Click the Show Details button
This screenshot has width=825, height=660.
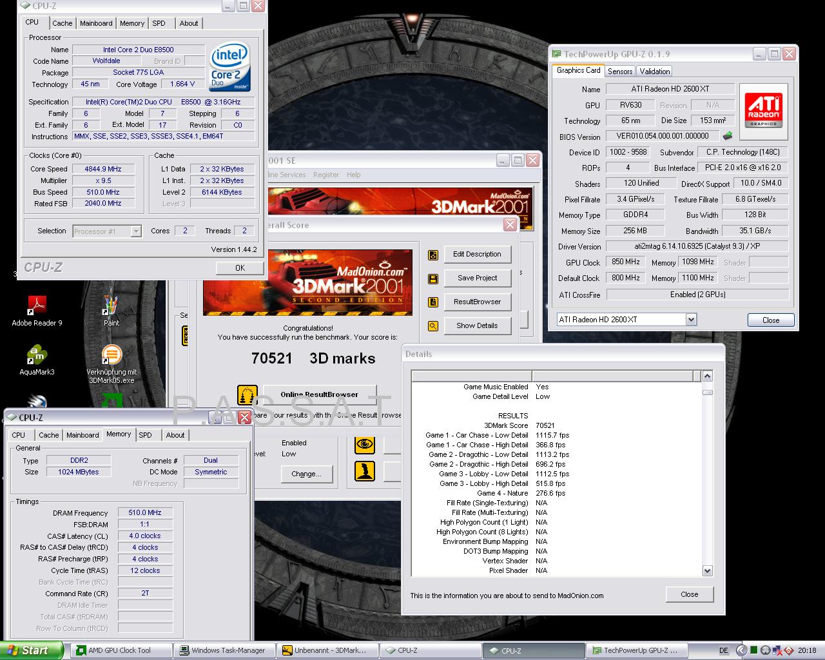click(477, 326)
